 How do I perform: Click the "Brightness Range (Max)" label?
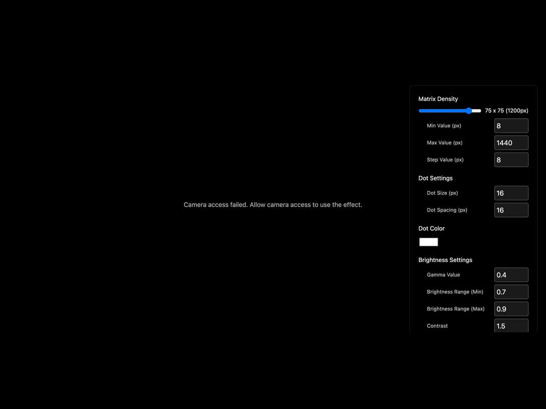click(456, 309)
